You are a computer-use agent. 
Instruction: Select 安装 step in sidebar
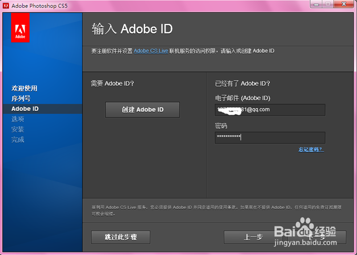18,129
